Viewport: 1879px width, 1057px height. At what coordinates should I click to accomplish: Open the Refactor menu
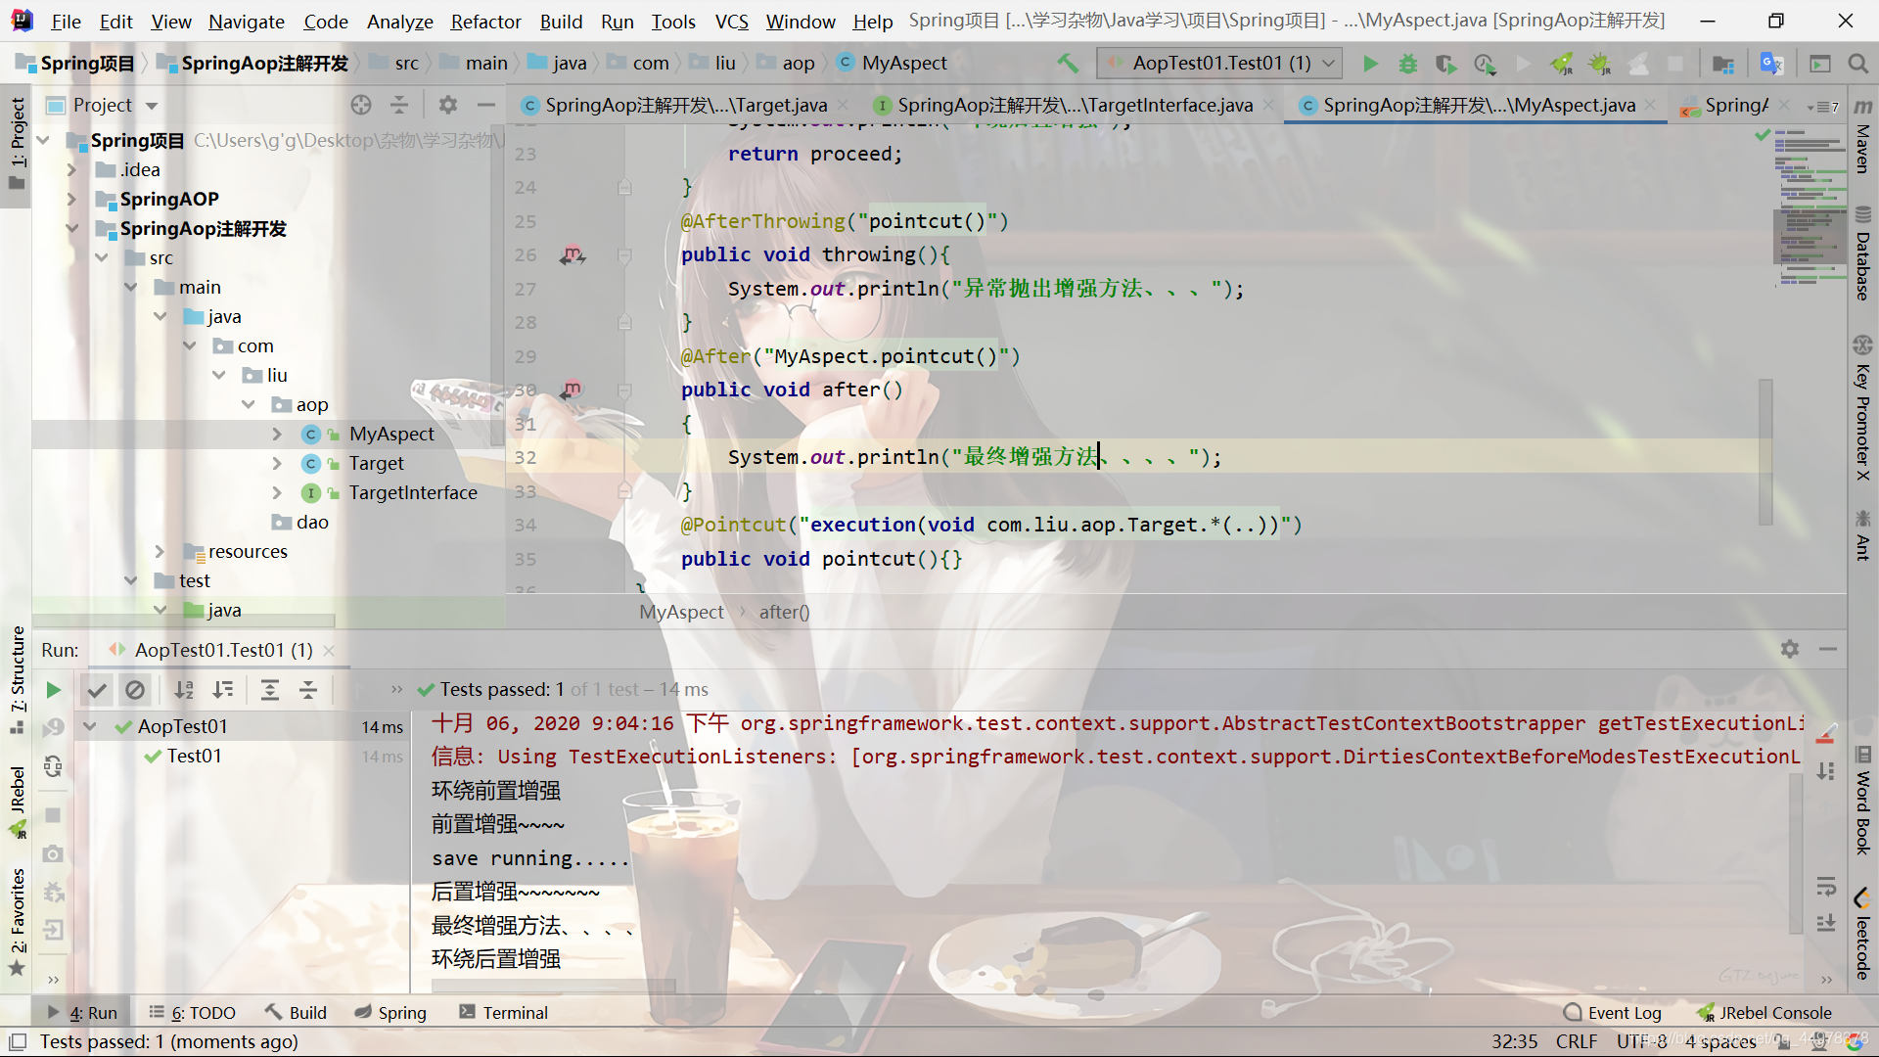[485, 22]
